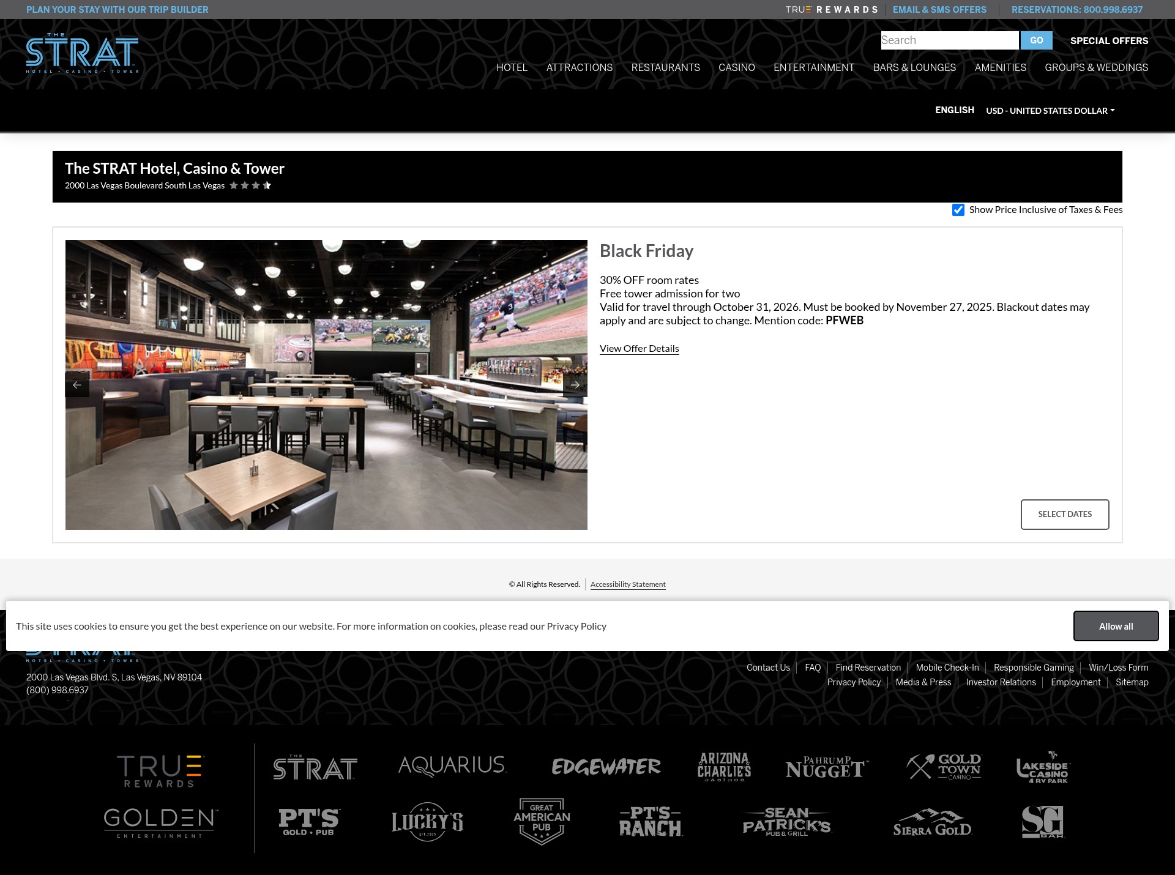
Task: Open the Lakeside Casino & RV Park logo
Action: point(1043,767)
